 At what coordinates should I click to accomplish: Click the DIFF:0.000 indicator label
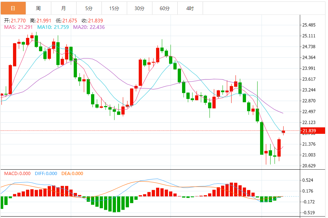pos(46,174)
